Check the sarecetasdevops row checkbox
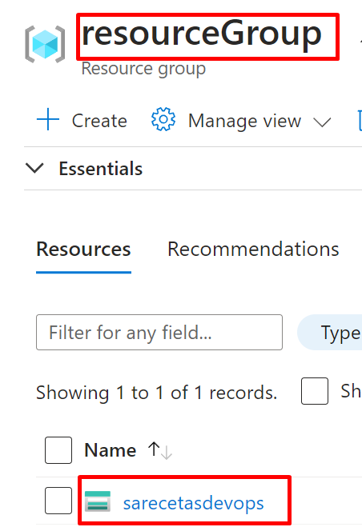Image resolution: width=362 pixels, height=527 pixels. [58, 501]
